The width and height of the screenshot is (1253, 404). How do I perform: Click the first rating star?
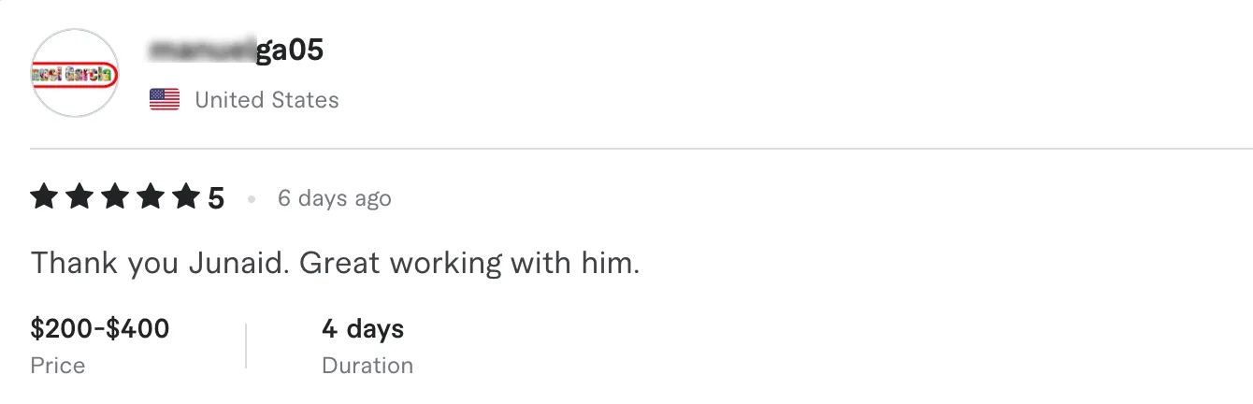coord(44,197)
